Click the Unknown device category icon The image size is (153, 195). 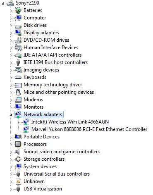click(x=18, y=181)
